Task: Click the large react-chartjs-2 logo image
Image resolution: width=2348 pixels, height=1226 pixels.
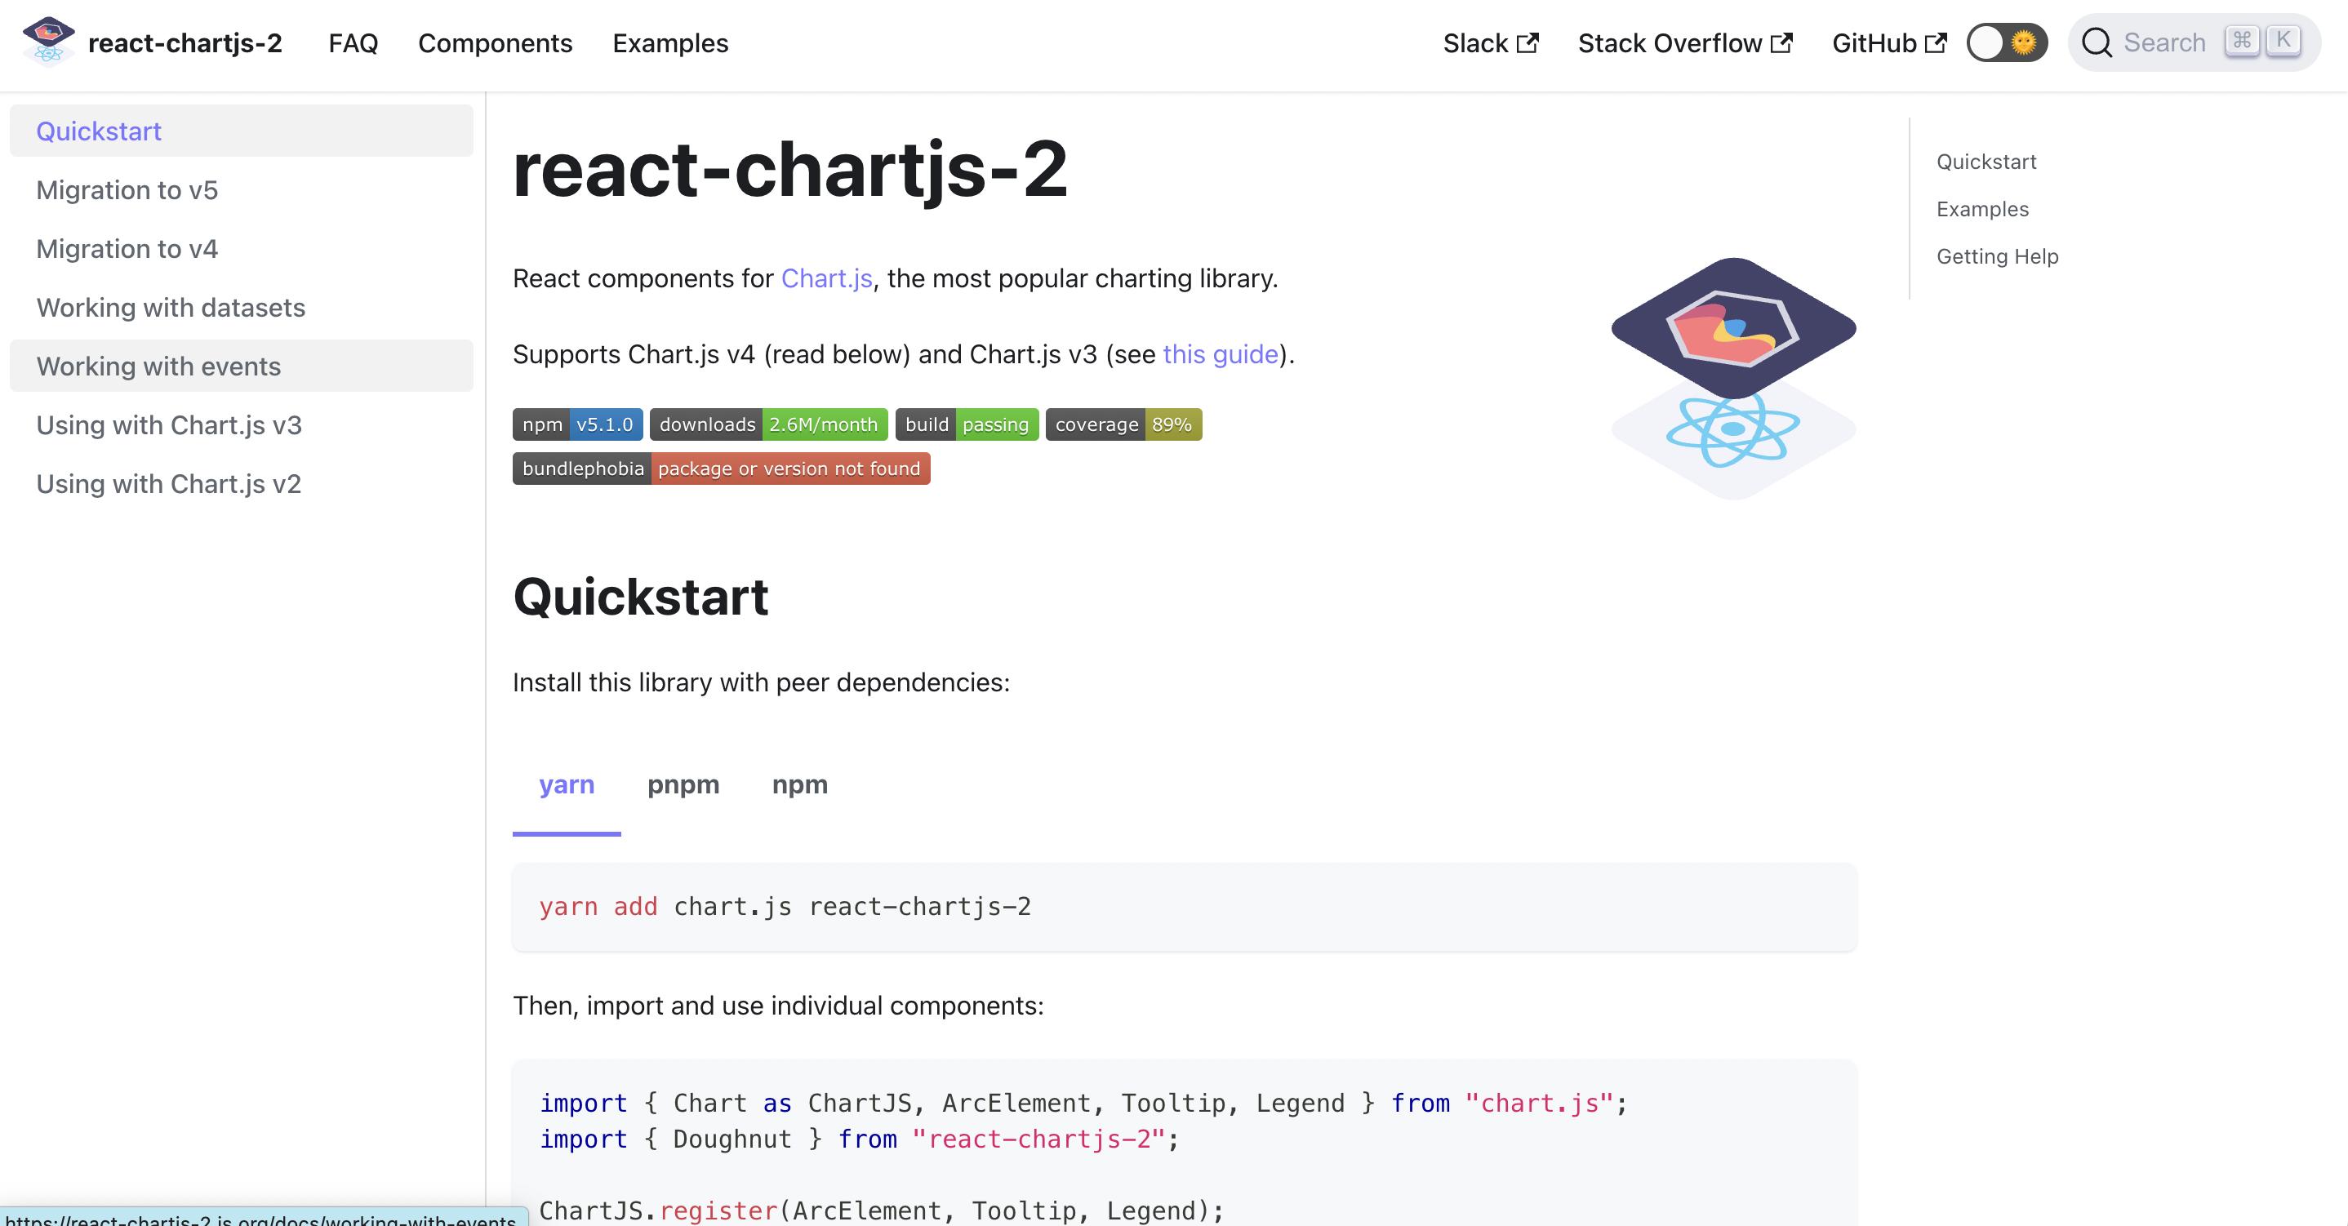Action: click(x=1732, y=378)
